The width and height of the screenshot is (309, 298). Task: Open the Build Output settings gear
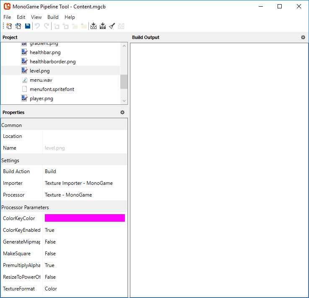[303, 37]
